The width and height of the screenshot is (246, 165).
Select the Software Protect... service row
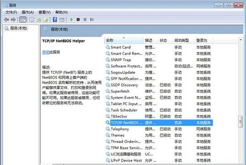click(159, 66)
